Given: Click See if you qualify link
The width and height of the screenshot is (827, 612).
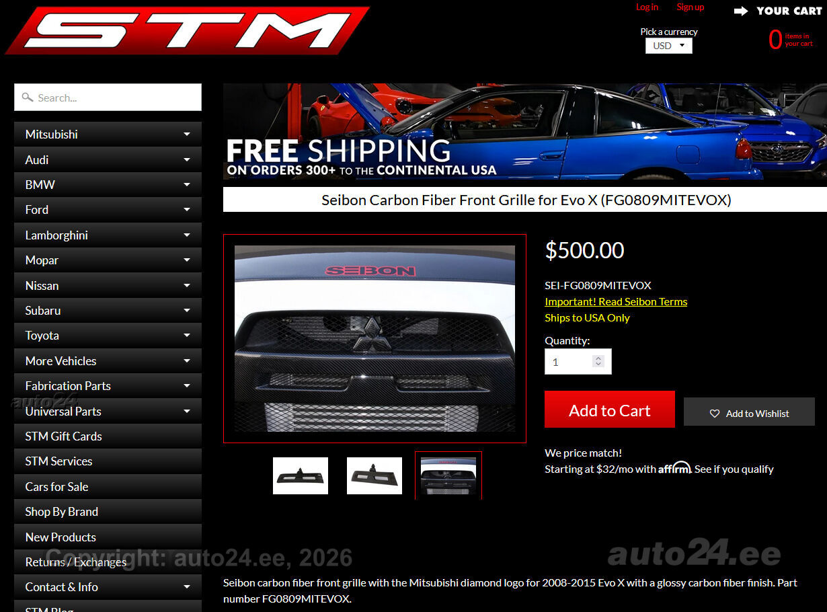Looking at the screenshot, I should 734,469.
